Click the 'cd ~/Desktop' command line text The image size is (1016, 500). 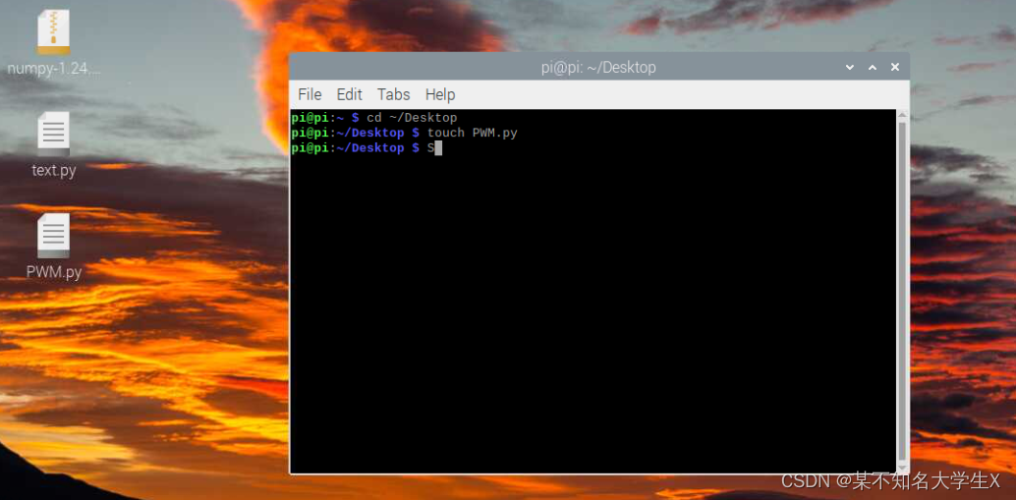tap(412, 118)
